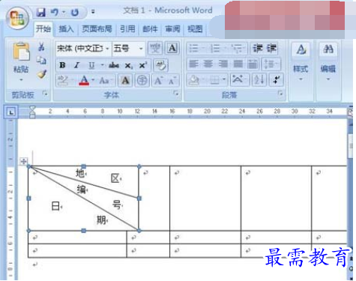Open the 编辑 editing menu

(328, 62)
